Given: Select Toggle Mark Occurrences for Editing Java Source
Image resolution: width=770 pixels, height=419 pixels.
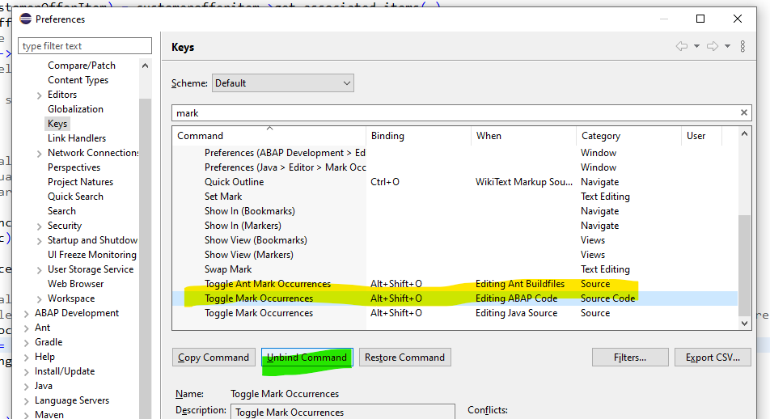Looking at the screenshot, I should 455,313.
